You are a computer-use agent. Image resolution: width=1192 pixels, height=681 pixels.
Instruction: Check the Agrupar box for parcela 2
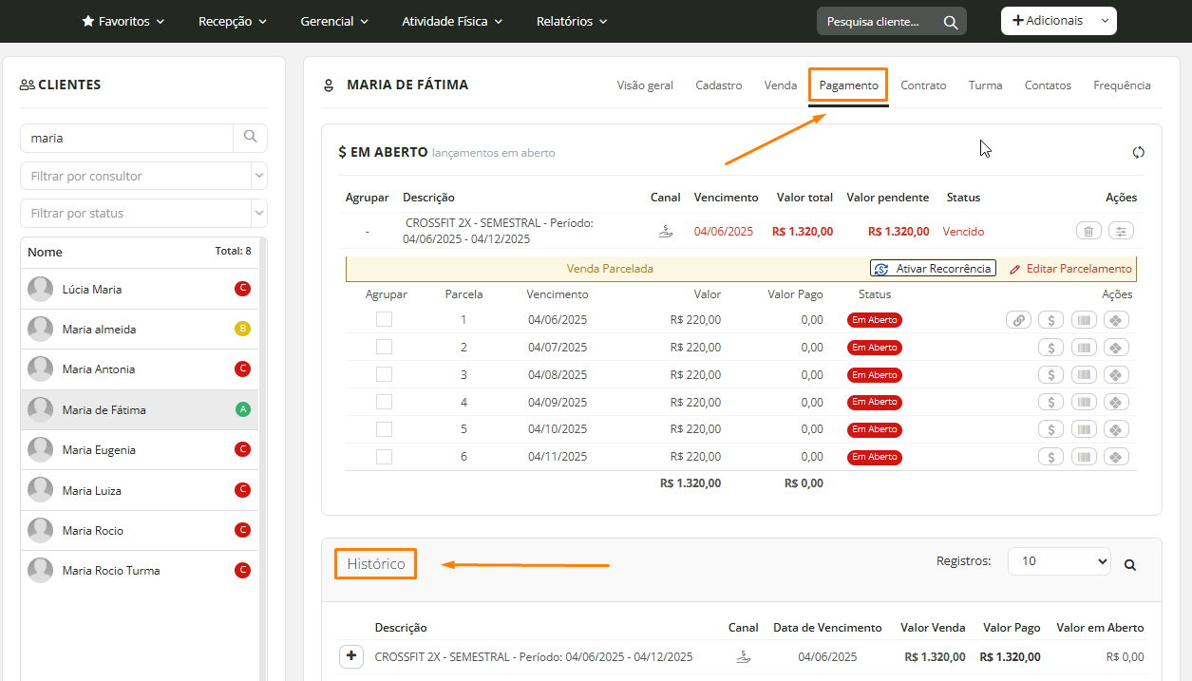coord(384,347)
